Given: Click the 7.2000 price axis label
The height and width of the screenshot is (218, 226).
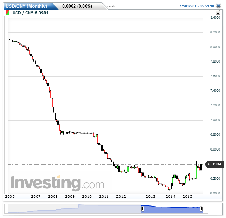Looking at the screenshot, I should pos(215,105).
